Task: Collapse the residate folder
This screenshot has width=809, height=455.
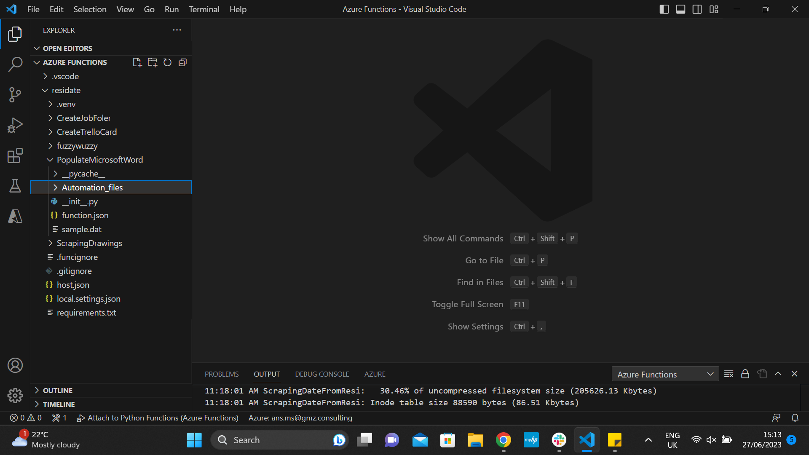Action: pyautogui.click(x=111, y=90)
